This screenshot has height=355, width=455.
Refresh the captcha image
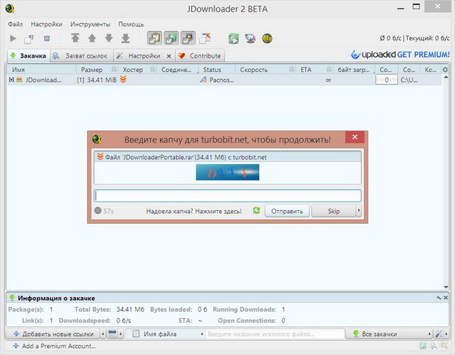(256, 211)
